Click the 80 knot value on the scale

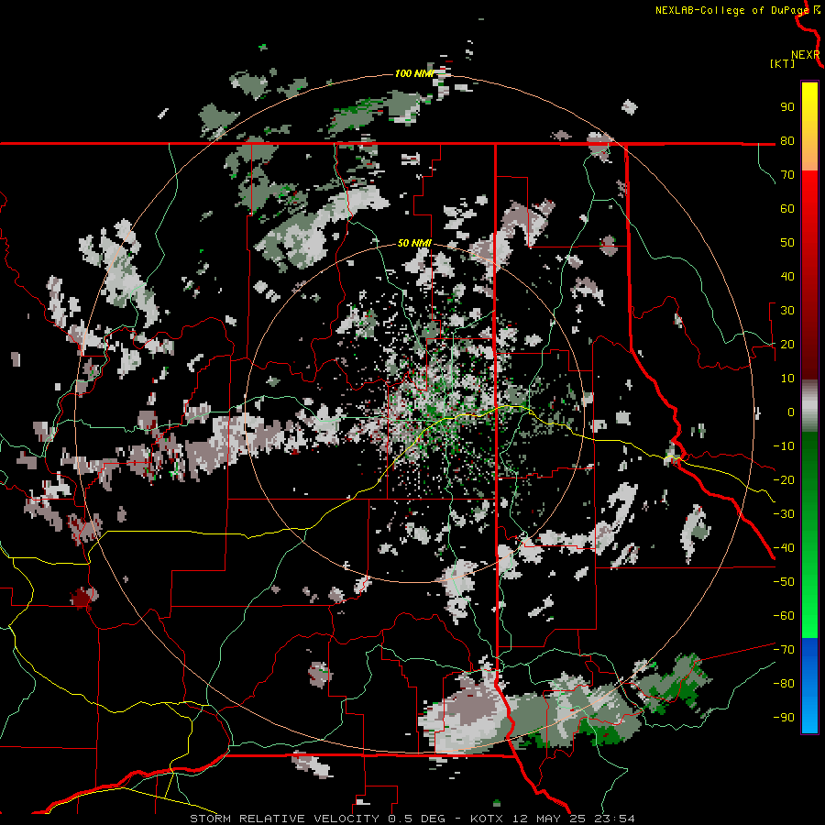787,141
